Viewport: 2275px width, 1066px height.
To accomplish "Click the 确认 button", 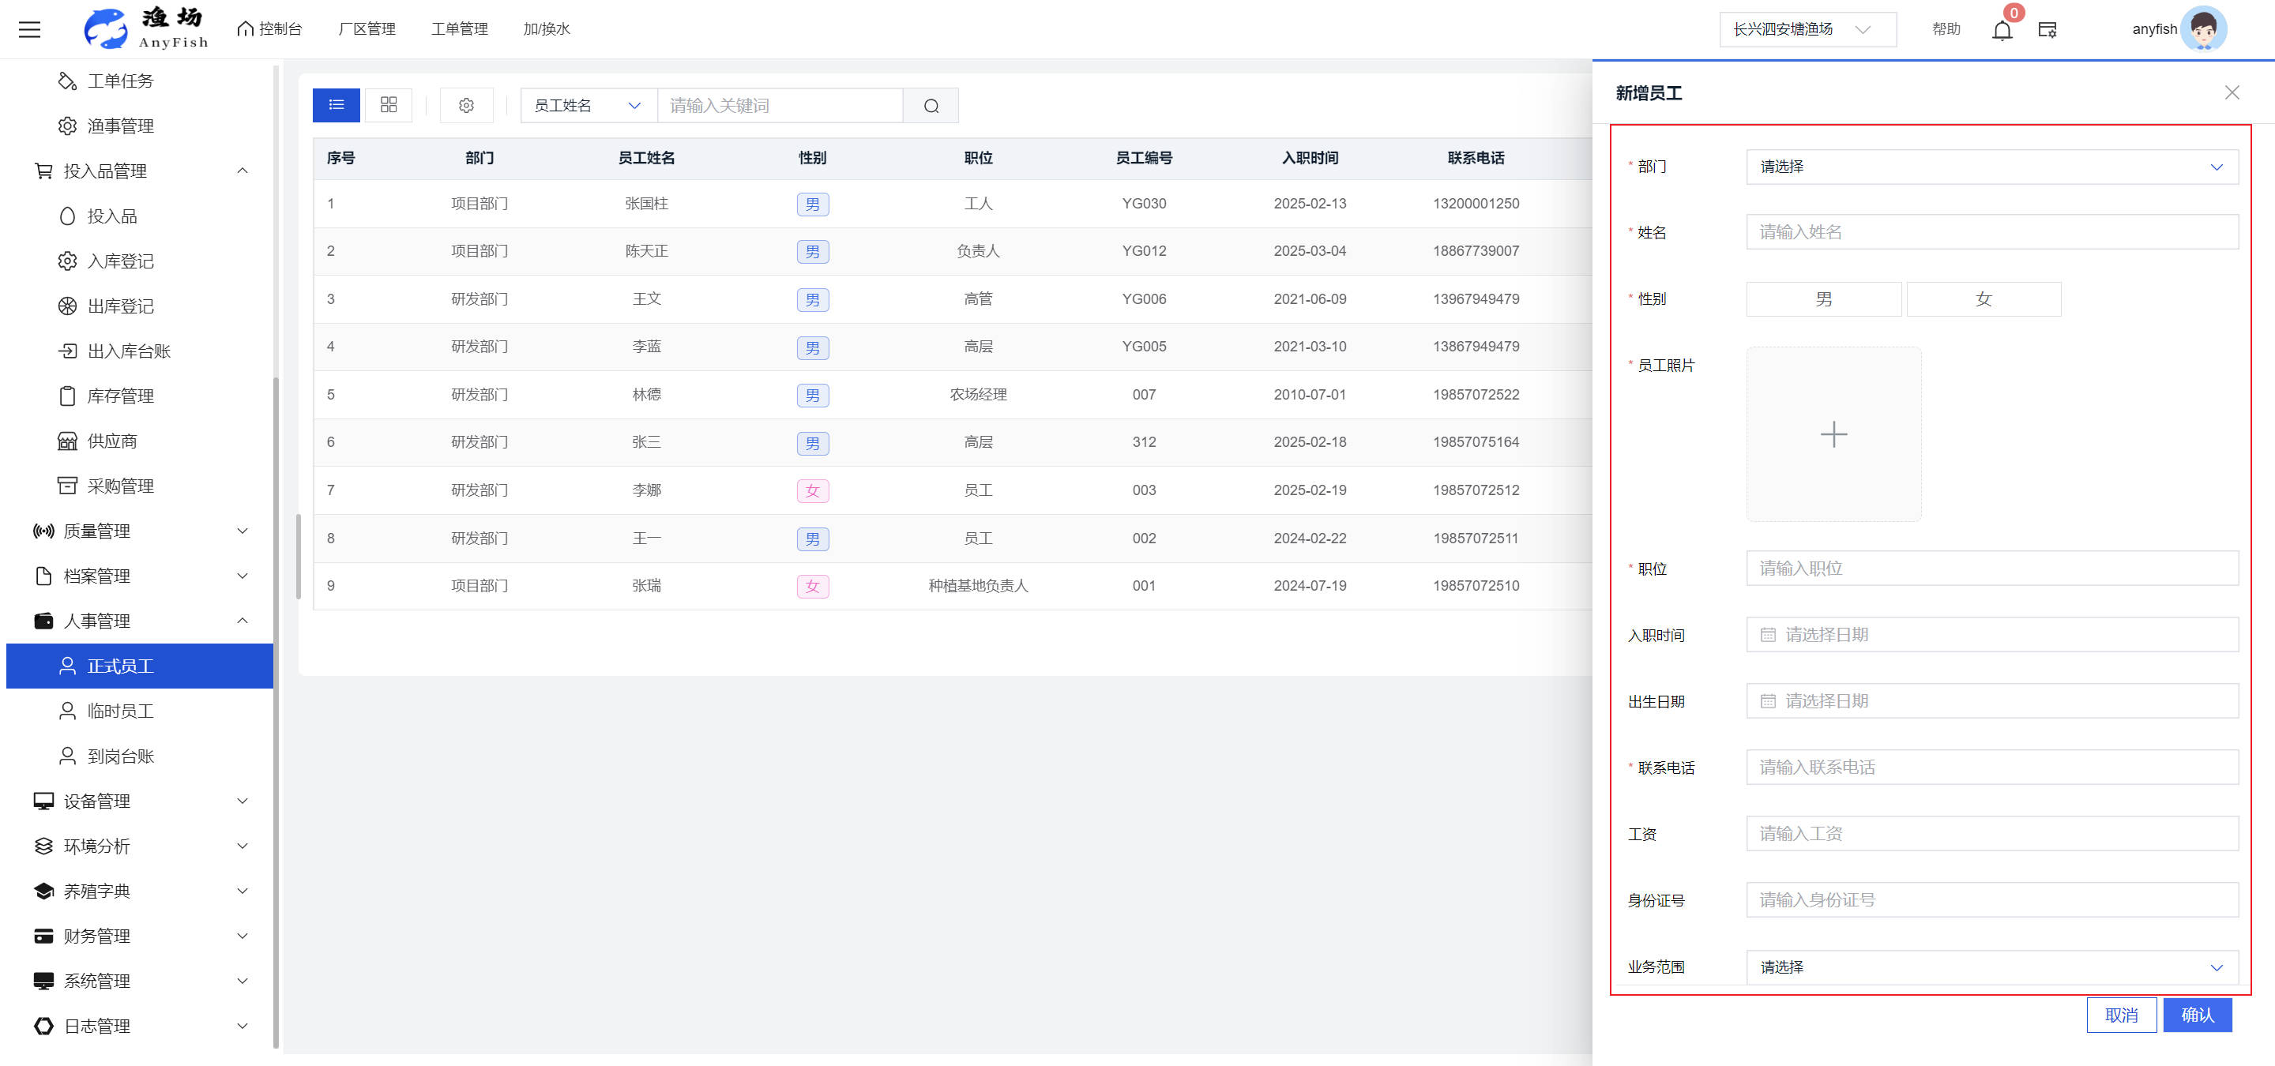I will tap(2196, 1015).
